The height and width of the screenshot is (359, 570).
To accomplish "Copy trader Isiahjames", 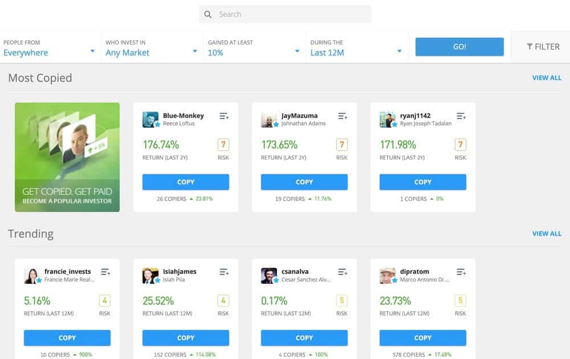I will (x=186, y=338).
